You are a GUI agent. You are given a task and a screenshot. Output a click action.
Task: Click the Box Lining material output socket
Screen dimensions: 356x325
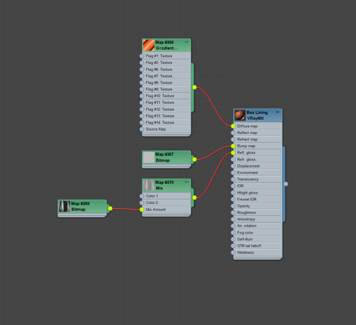(x=286, y=184)
